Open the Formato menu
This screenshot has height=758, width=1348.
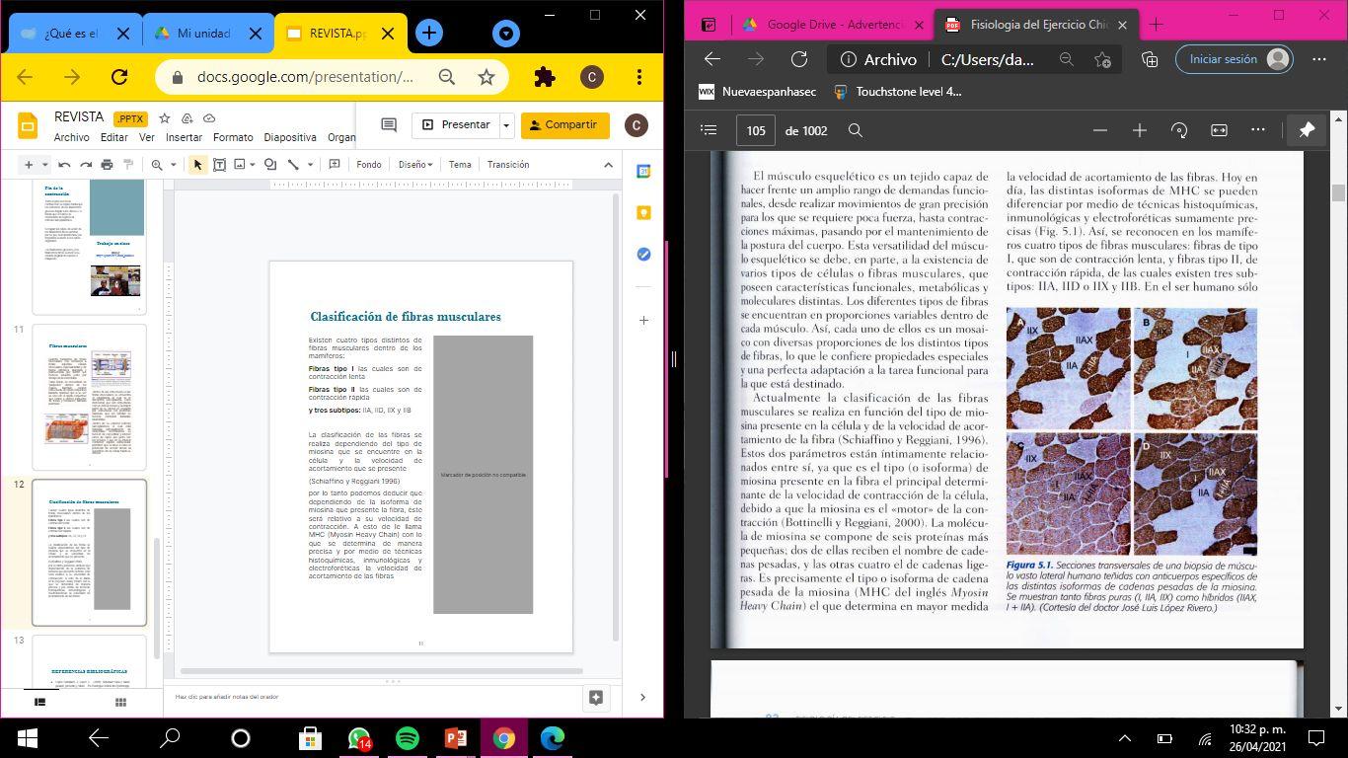point(233,137)
